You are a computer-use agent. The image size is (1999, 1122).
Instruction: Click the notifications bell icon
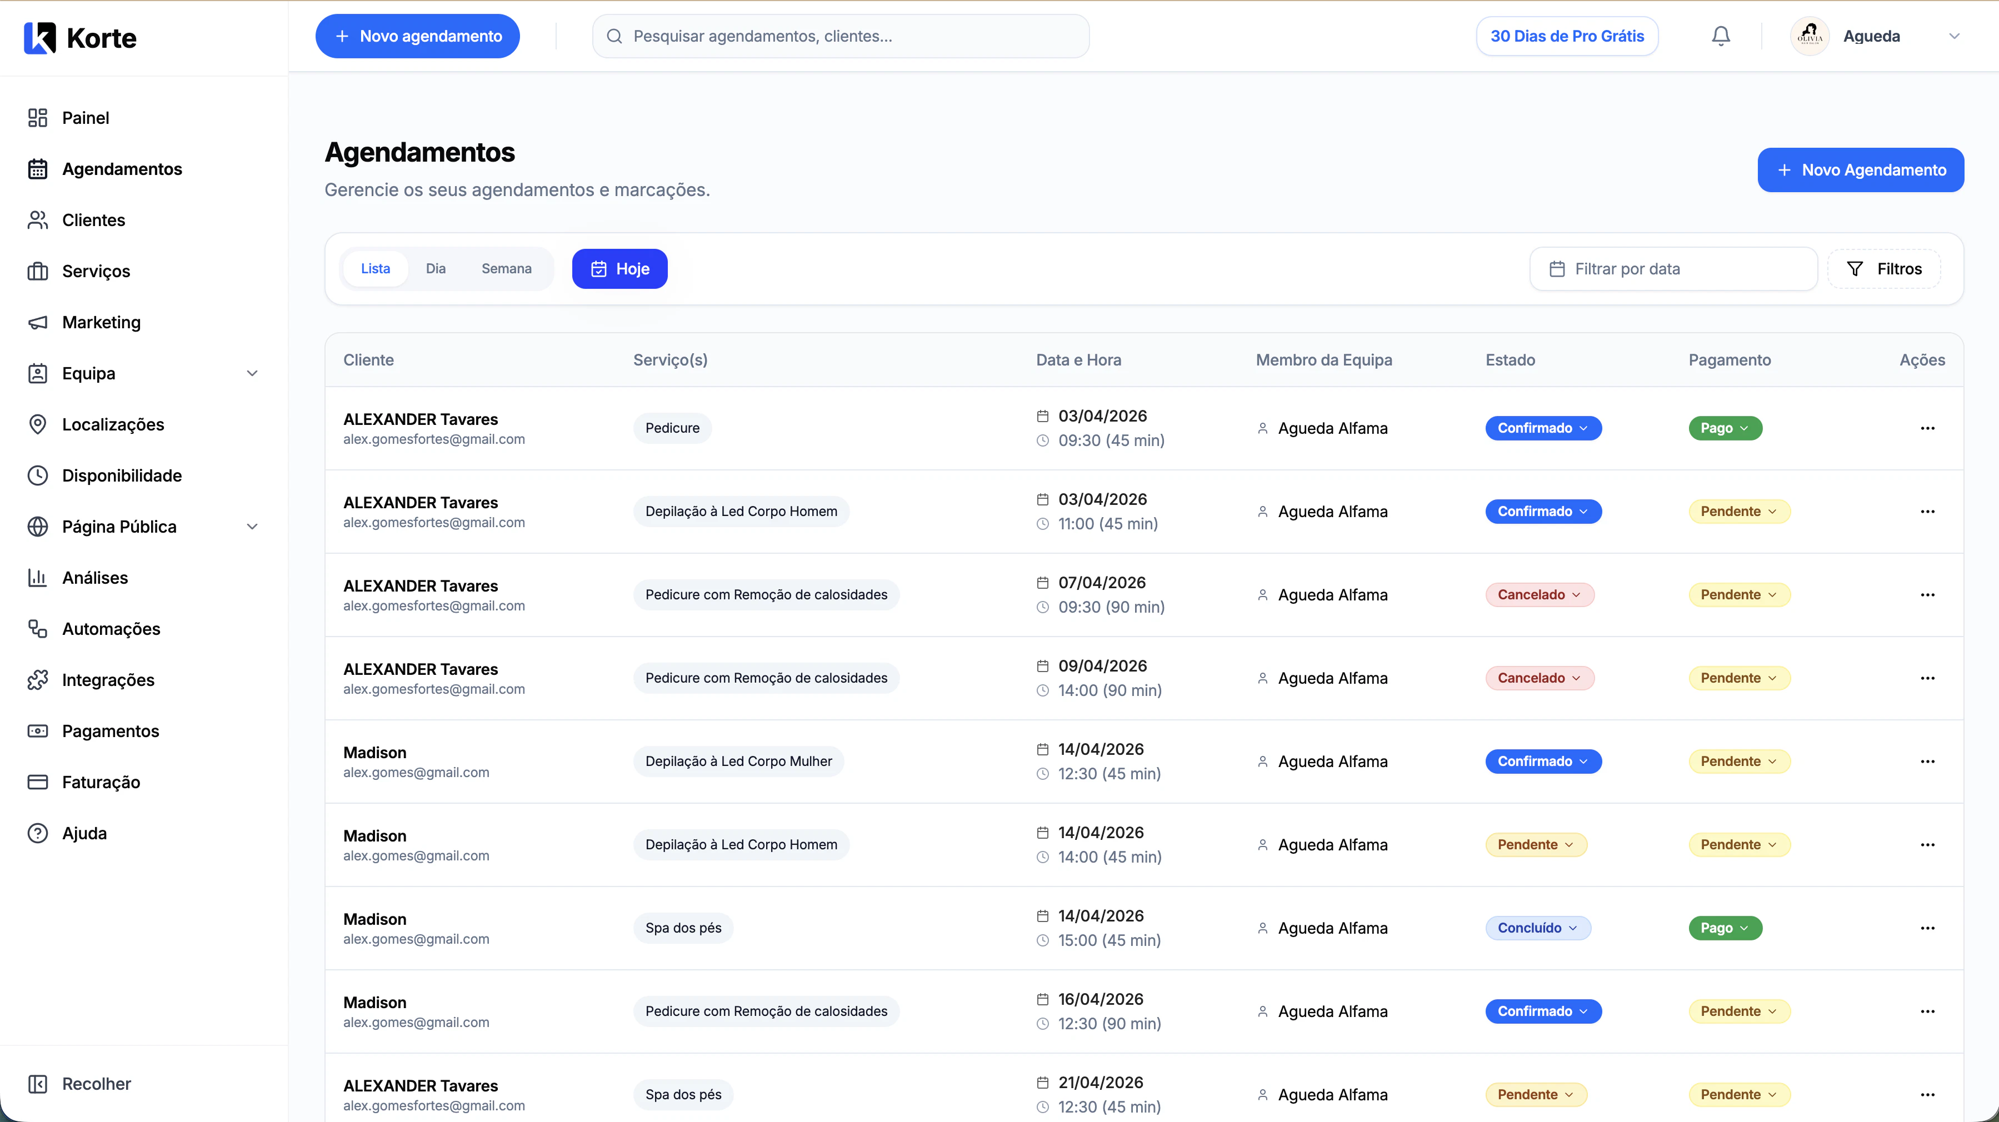tap(1721, 36)
